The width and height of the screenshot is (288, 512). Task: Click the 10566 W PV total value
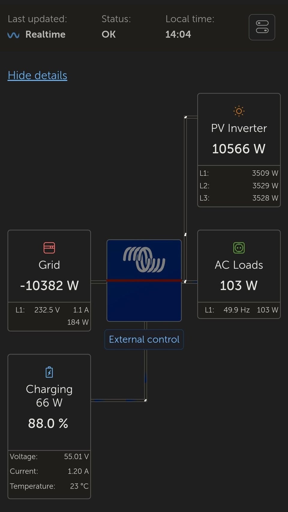[x=239, y=149]
